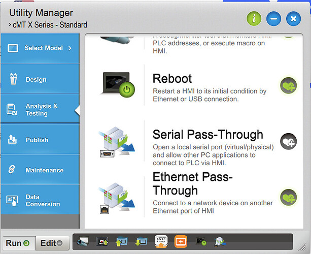Image resolution: width=311 pixels, height=254 pixels.
Task: Open the Reboot HMI tool icon
Action: coord(117,85)
